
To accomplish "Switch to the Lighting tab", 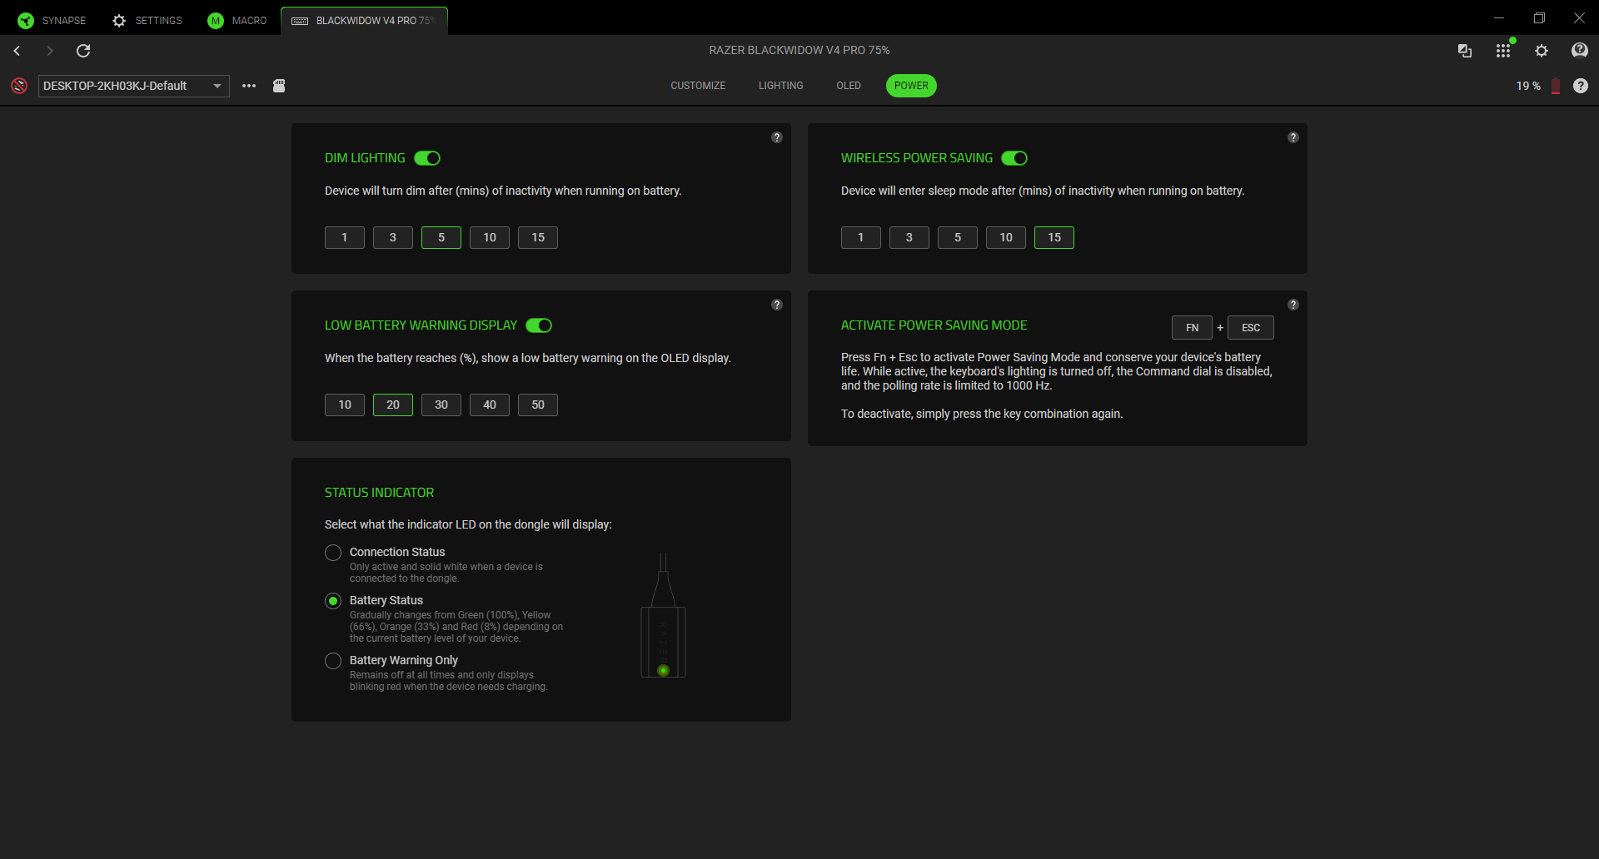I will coord(780,86).
